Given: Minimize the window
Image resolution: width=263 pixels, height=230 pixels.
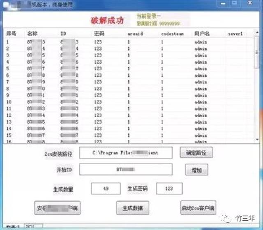Looking at the screenshot, I should click(x=223, y=3).
